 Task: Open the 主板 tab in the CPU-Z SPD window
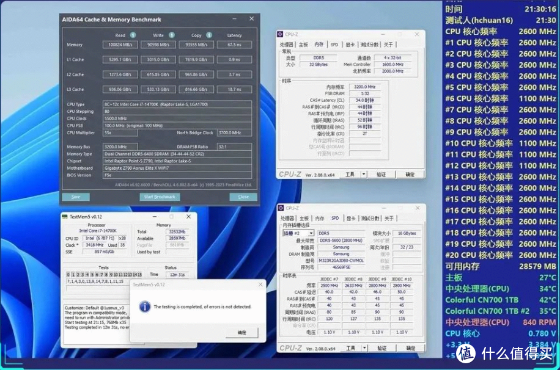pyautogui.click(x=304, y=219)
